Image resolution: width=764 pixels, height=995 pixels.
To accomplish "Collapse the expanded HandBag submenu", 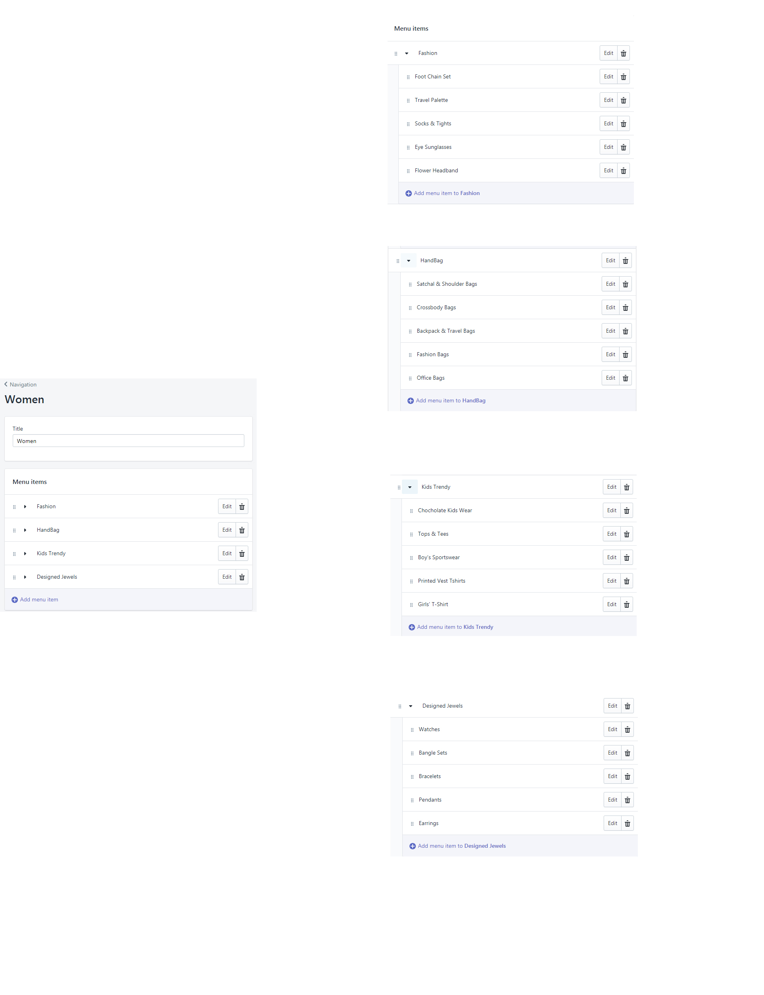I will (408, 261).
